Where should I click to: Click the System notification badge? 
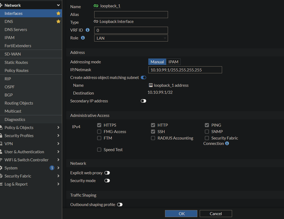[52, 168]
